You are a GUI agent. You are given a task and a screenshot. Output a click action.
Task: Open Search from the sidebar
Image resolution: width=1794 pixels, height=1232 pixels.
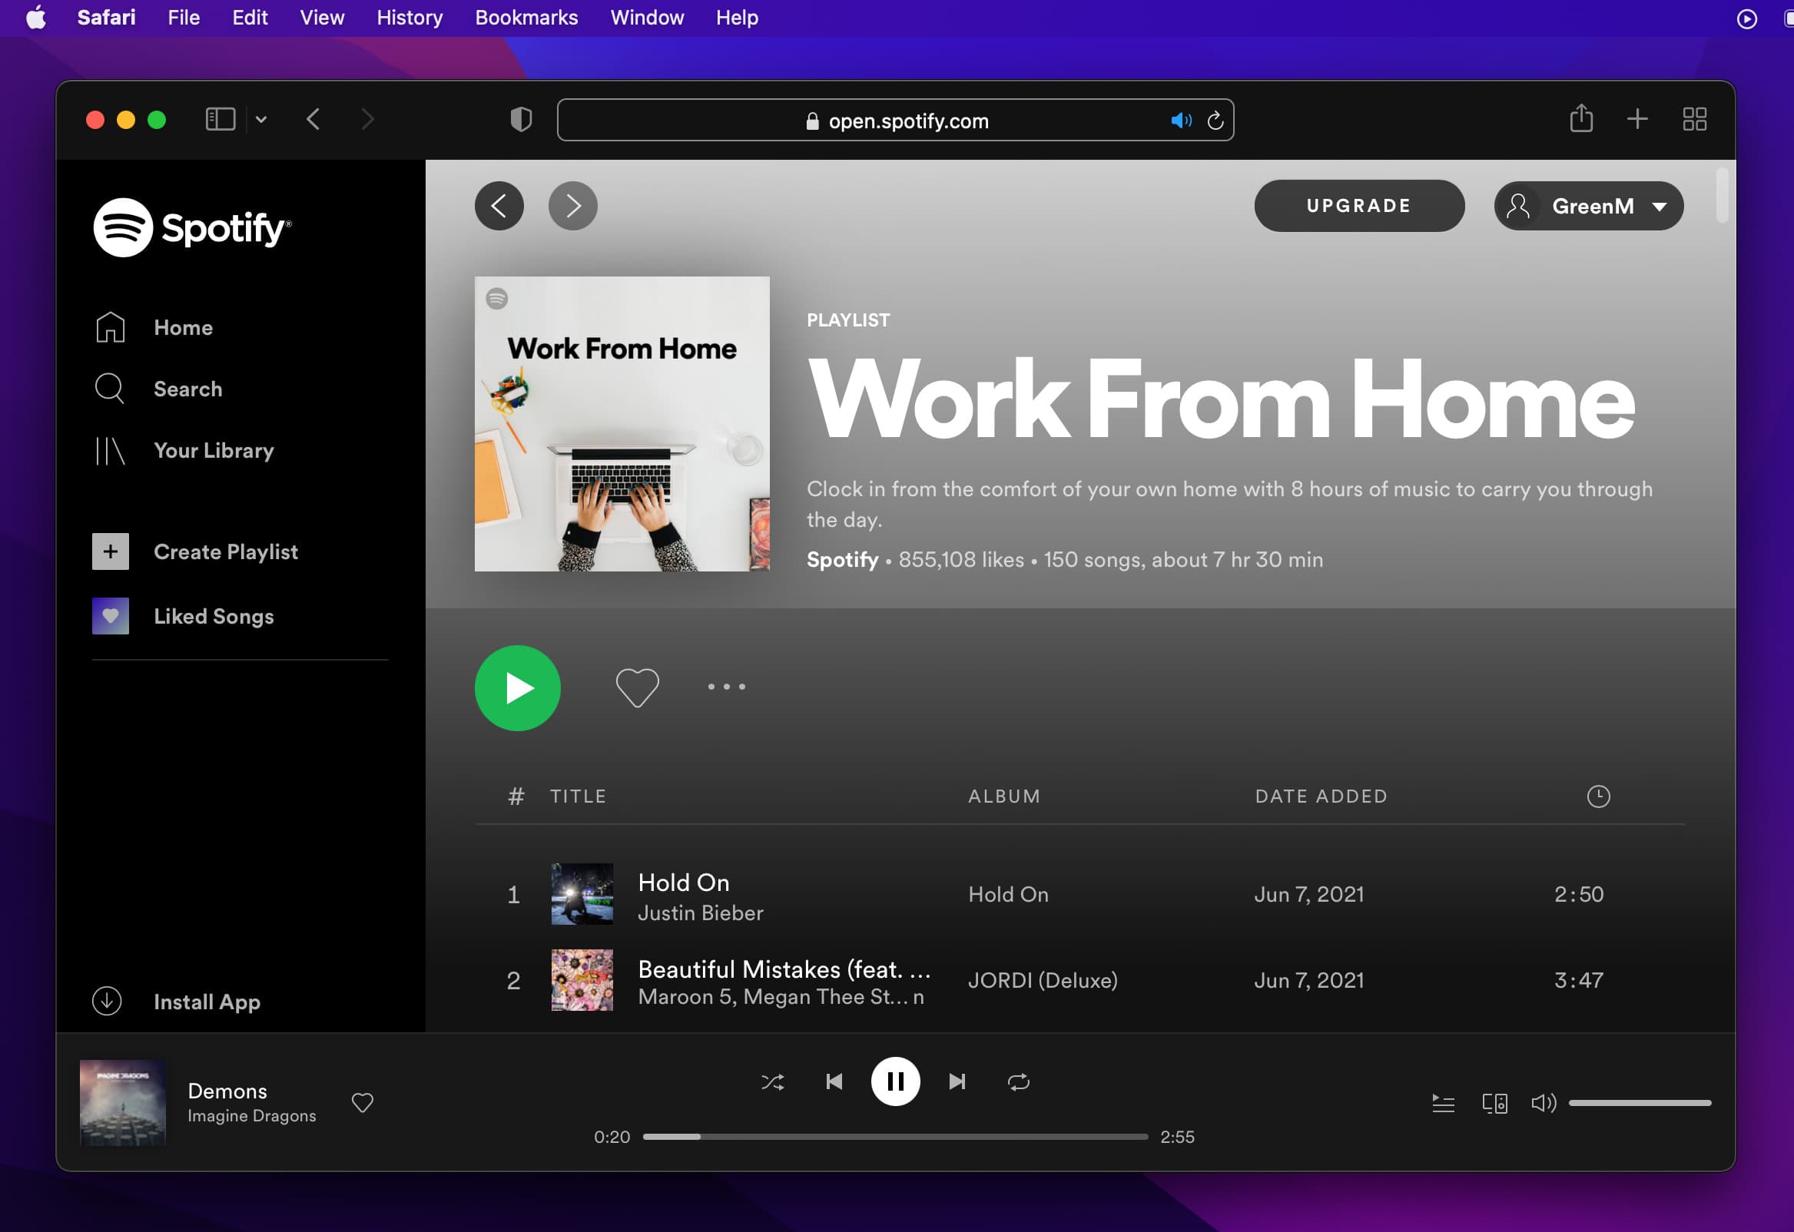(x=187, y=389)
